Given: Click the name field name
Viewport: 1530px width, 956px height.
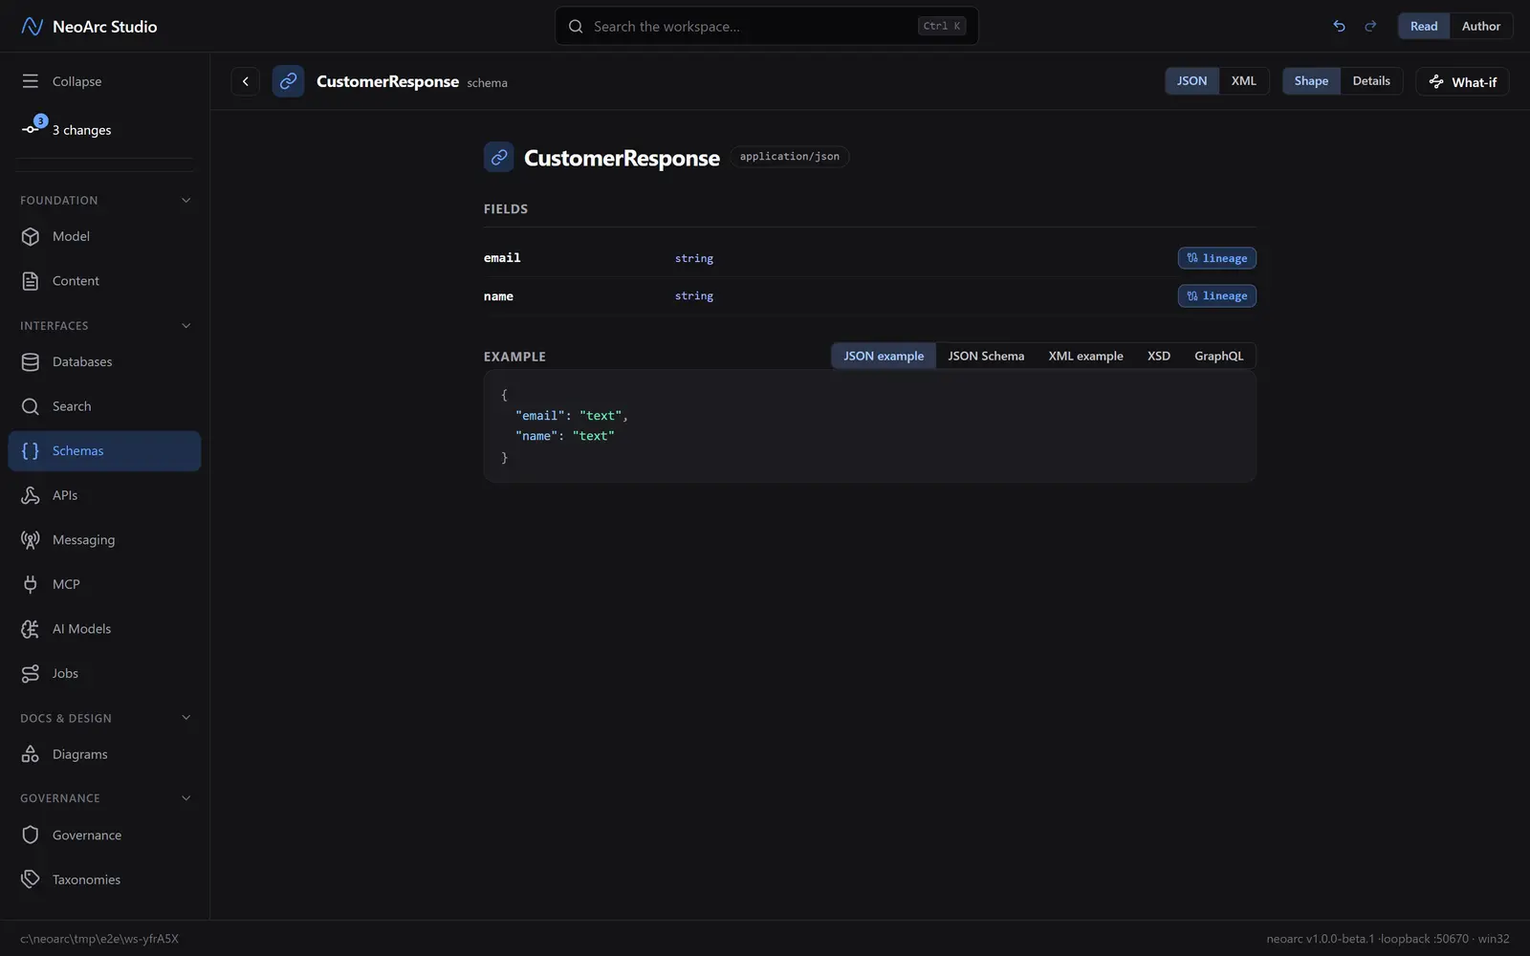Looking at the screenshot, I should click(498, 296).
